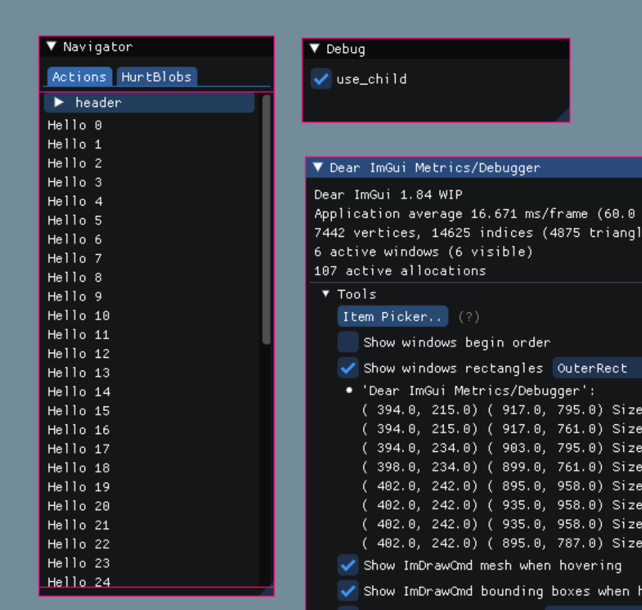Collapse the Dear ImGui Metrics/Debugger window
This screenshot has height=610, width=642.
tap(317, 167)
